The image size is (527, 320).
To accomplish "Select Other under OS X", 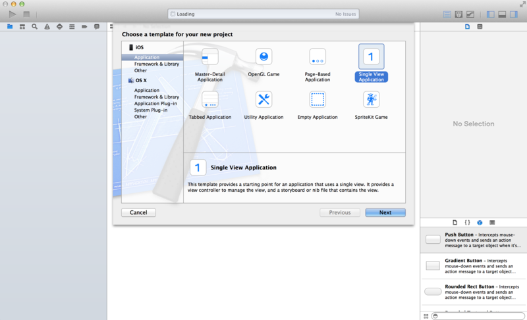I will pyautogui.click(x=140, y=117).
